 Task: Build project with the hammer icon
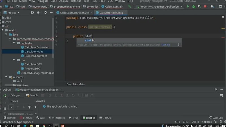click(129, 6)
